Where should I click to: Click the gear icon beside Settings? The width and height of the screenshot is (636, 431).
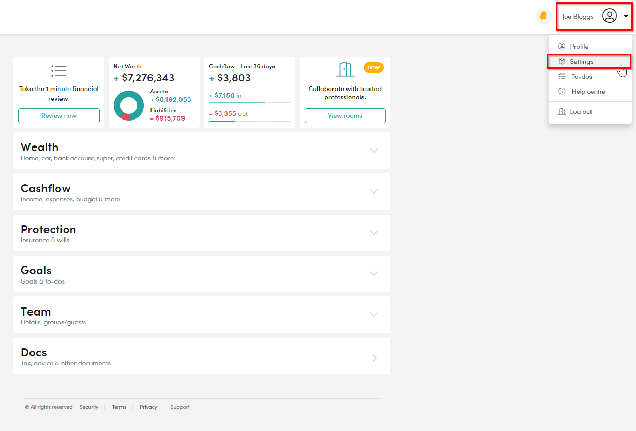pos(562,62)
